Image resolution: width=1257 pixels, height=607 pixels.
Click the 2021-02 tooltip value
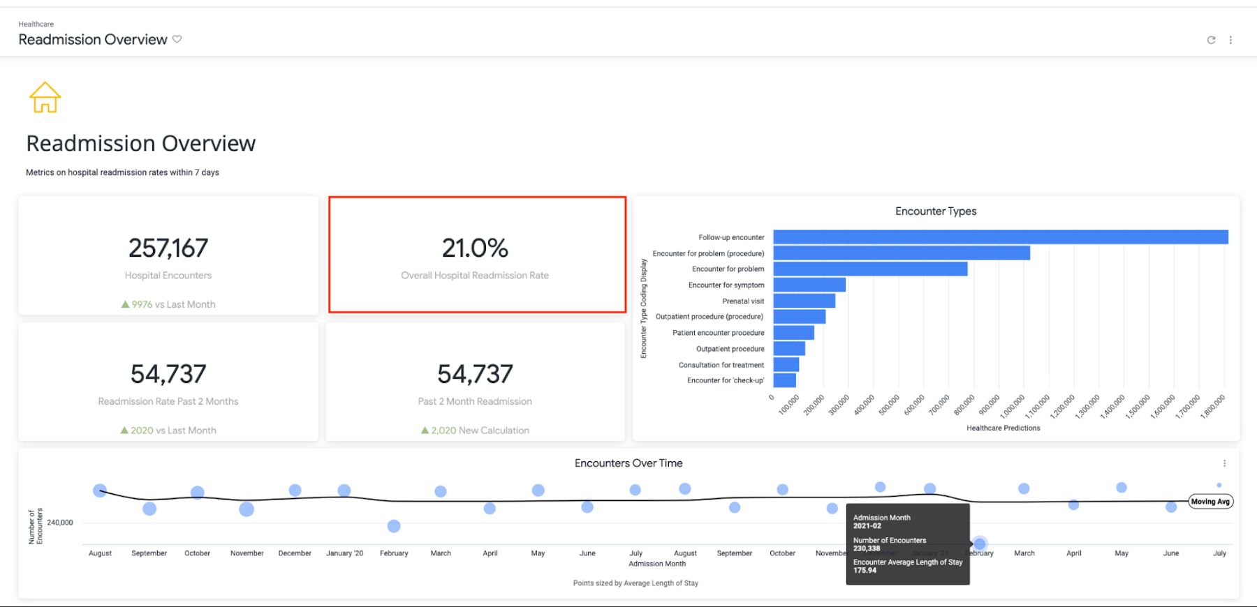click(x=867, y=526)
